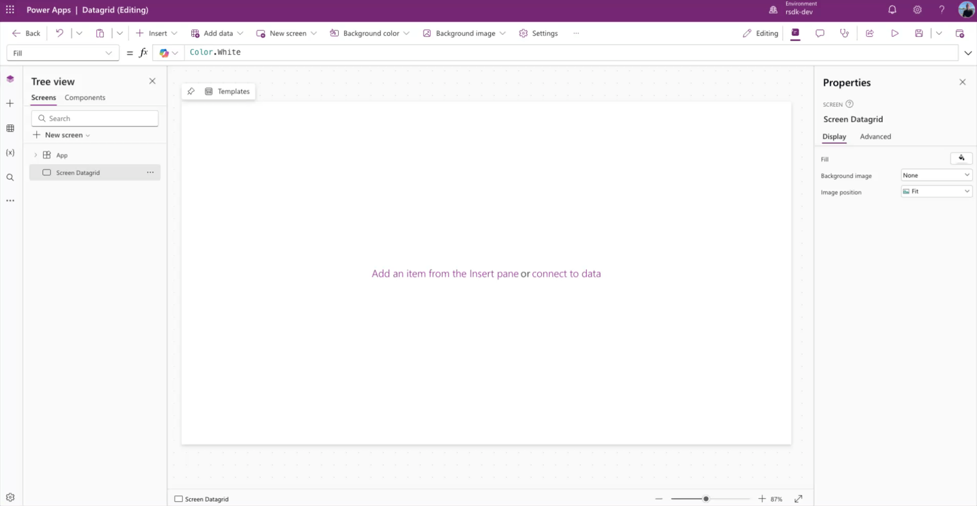Open the Undo history dropdown arrow

point(79,33)
